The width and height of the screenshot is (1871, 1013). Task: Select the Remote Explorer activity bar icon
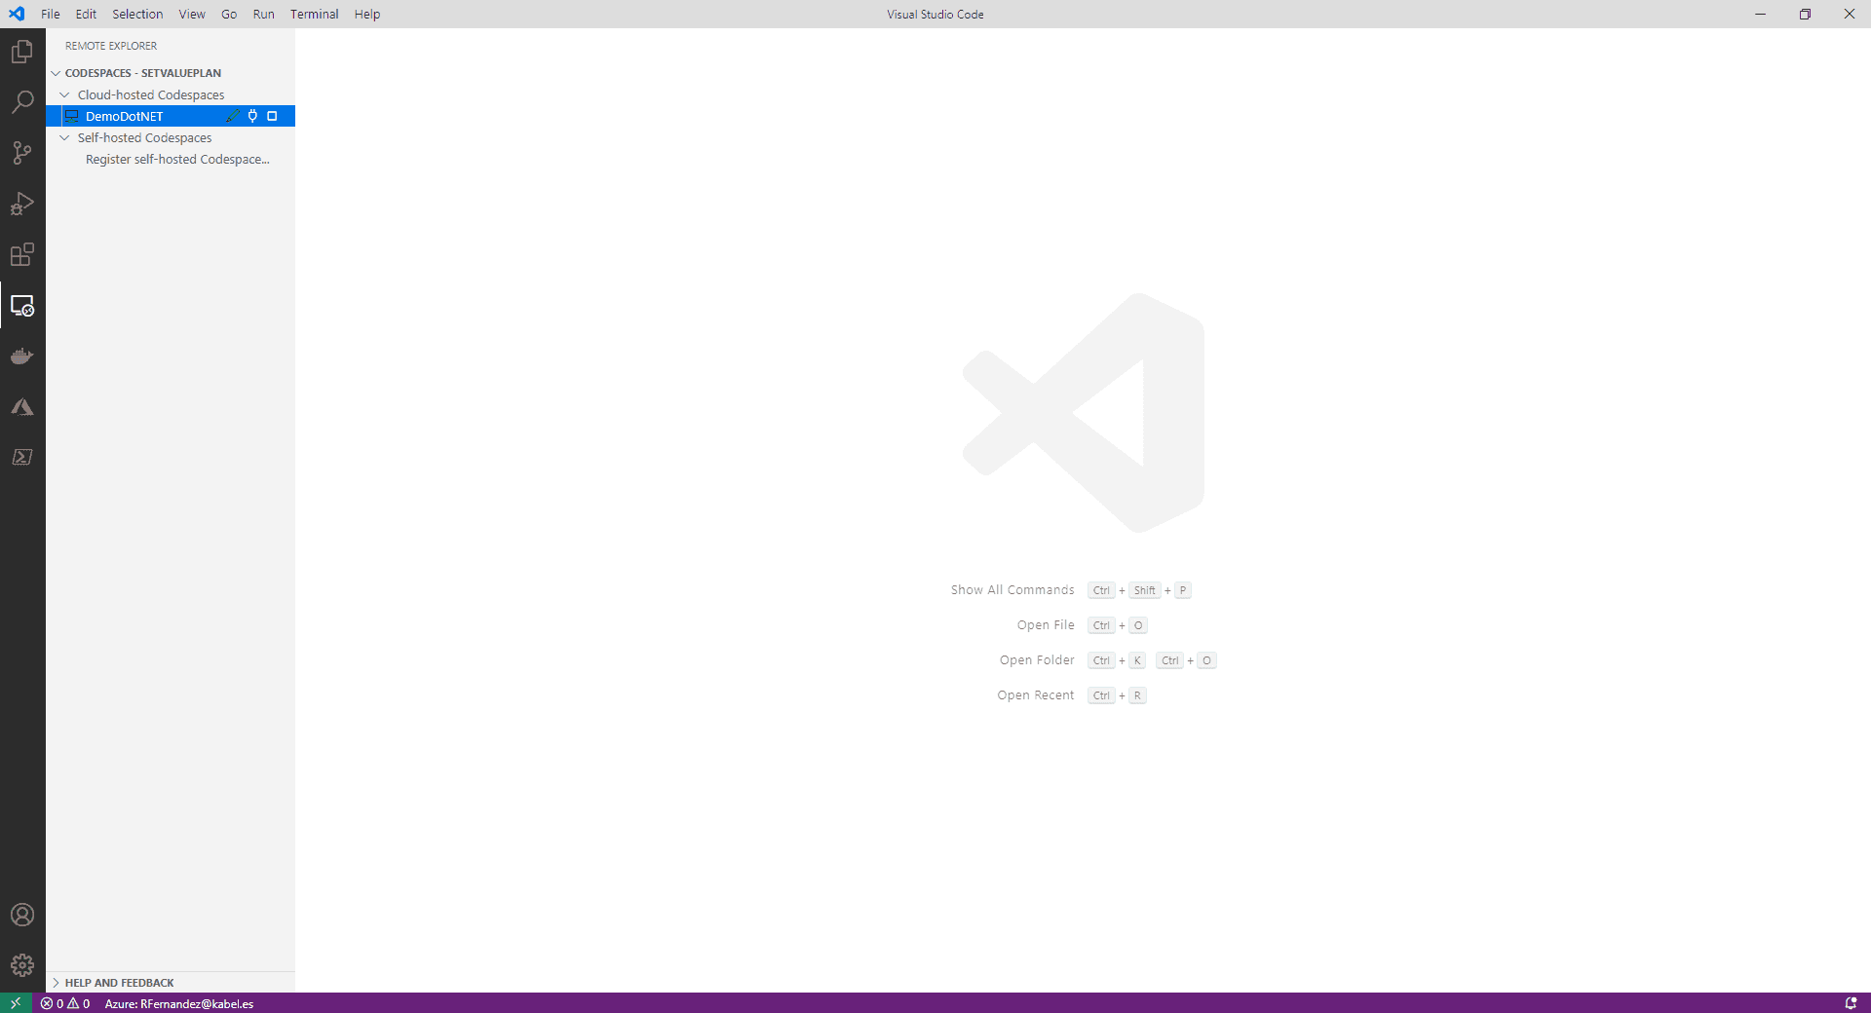click(22, 305)
